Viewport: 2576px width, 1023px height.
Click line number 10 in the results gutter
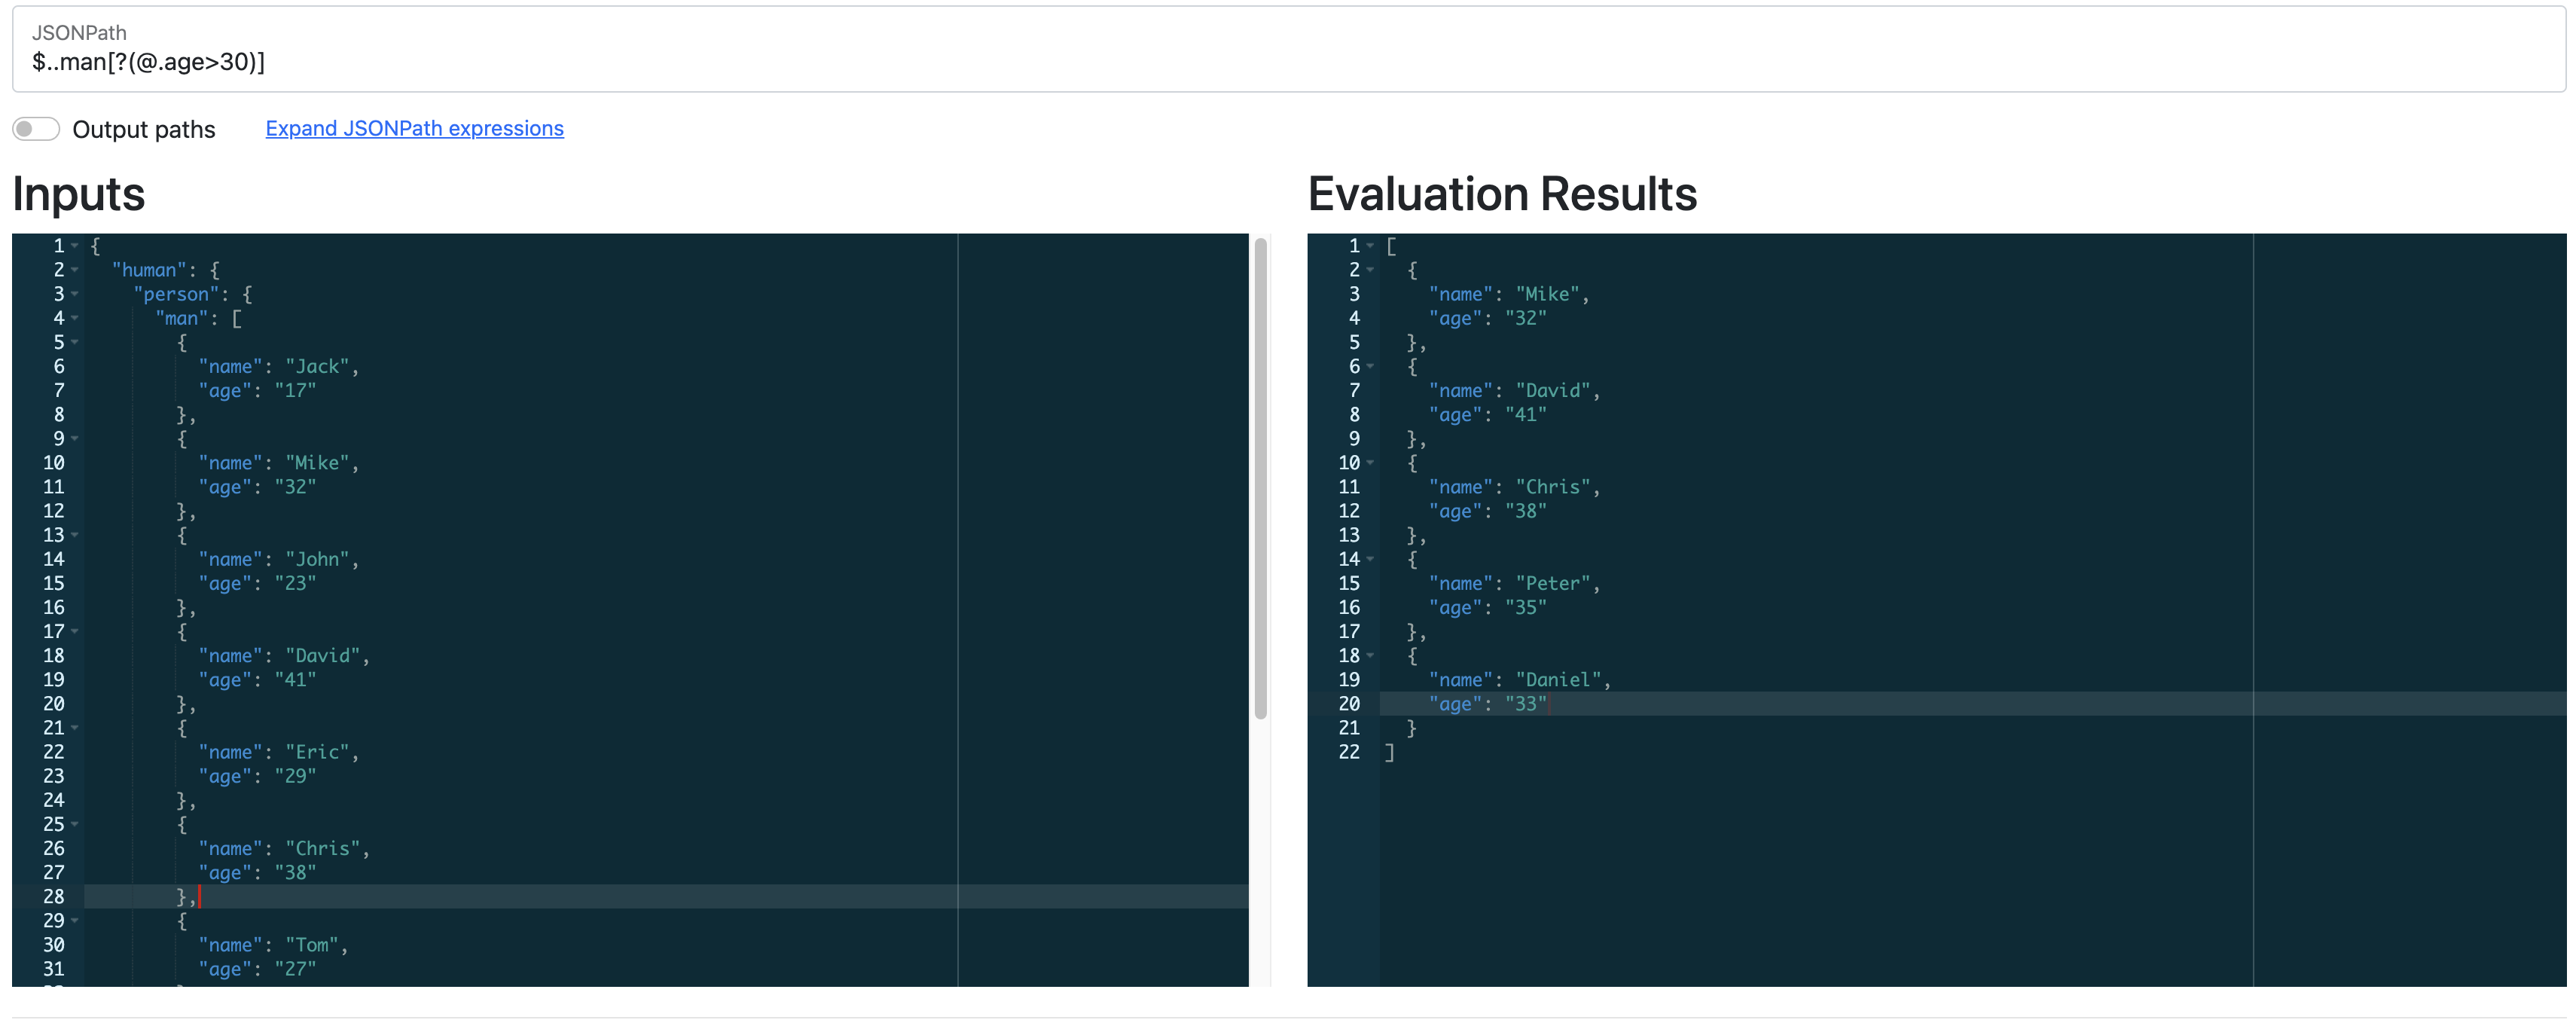point(1348,463)
